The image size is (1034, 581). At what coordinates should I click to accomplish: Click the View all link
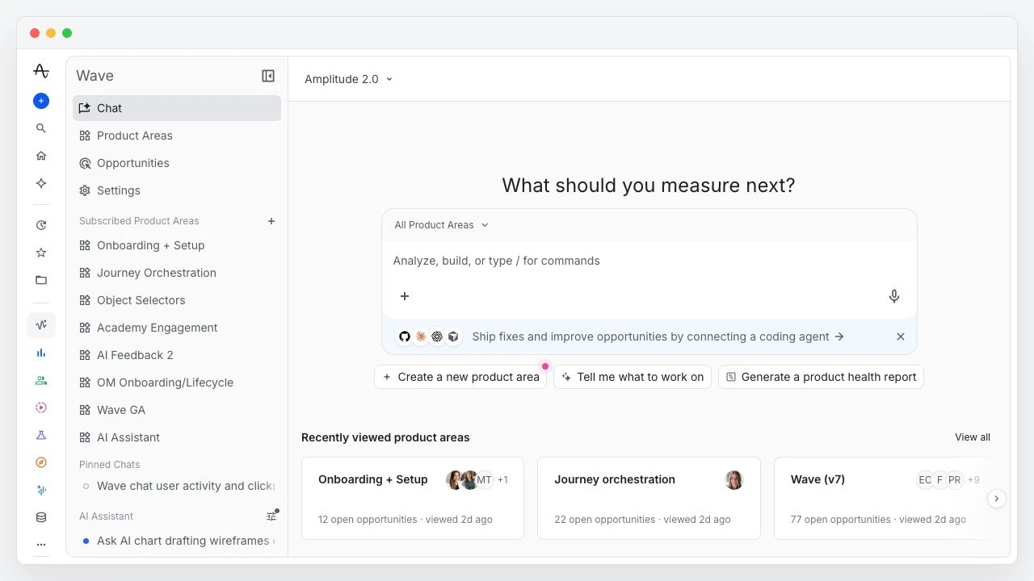coord(973,437)
